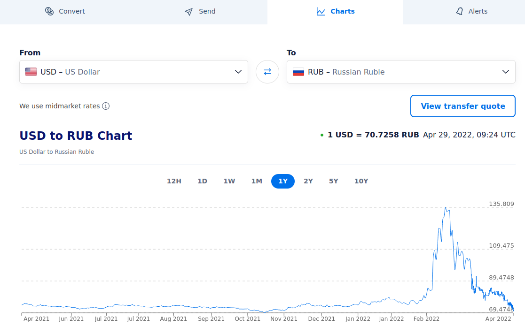Click the 1 USD = 70.7258 RUB rate

373,135
